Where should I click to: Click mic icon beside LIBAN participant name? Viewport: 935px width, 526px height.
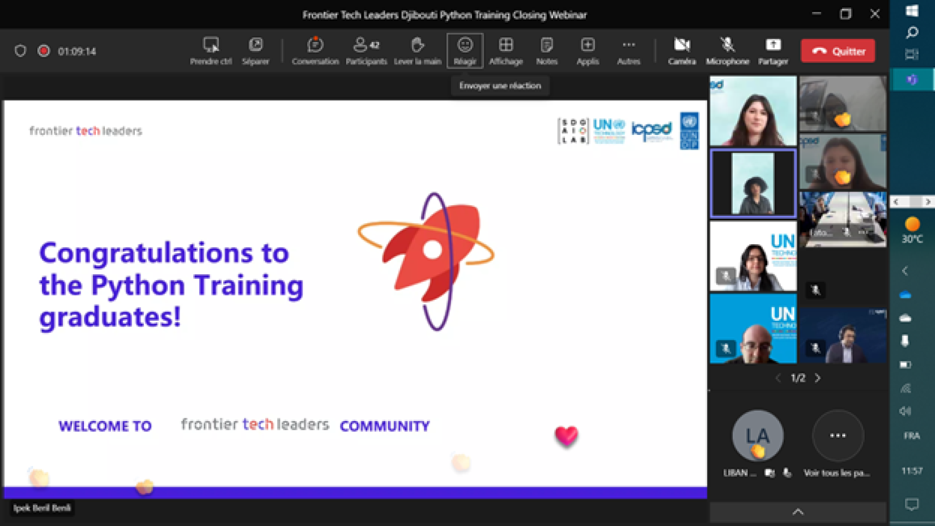point(787,473)
